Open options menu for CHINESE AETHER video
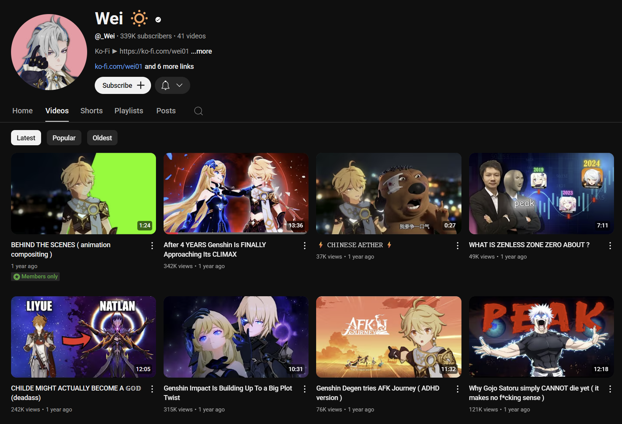 pos(457,246)
